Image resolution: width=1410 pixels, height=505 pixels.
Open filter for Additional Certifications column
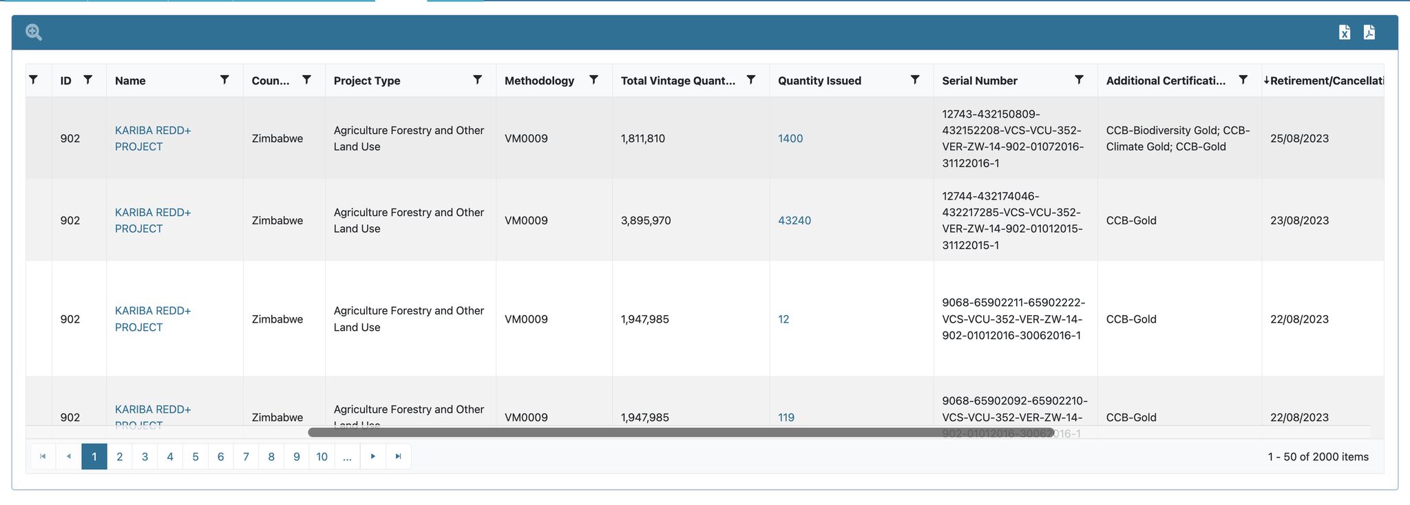[1243, 80]
